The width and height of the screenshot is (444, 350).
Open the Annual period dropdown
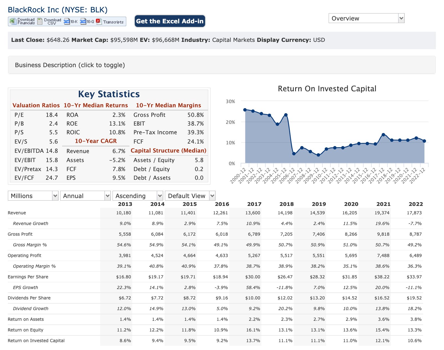pyautogui.click(x=86, y=196)
